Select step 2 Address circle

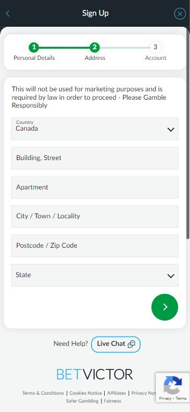click(95, 47)
